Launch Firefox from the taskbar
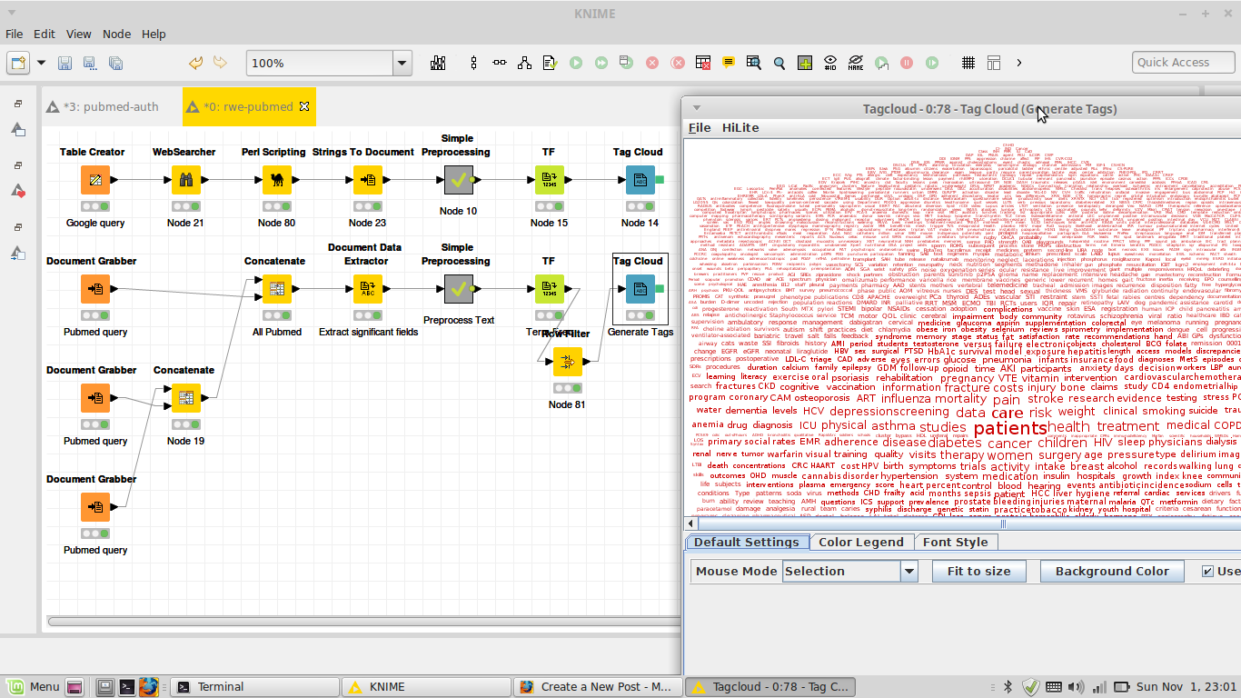 [x=149, y=686]
